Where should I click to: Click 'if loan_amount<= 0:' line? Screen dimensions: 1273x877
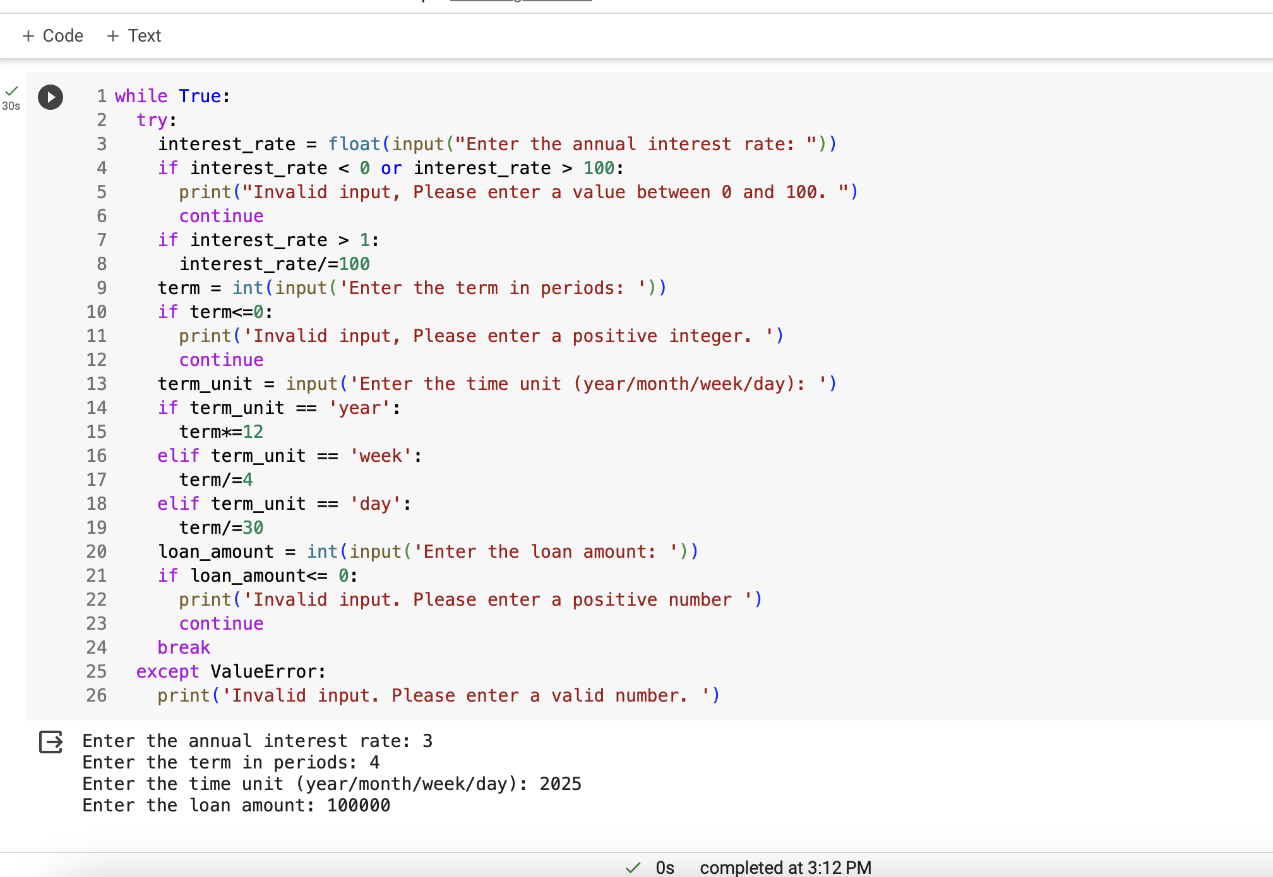(x=258, y=575)
